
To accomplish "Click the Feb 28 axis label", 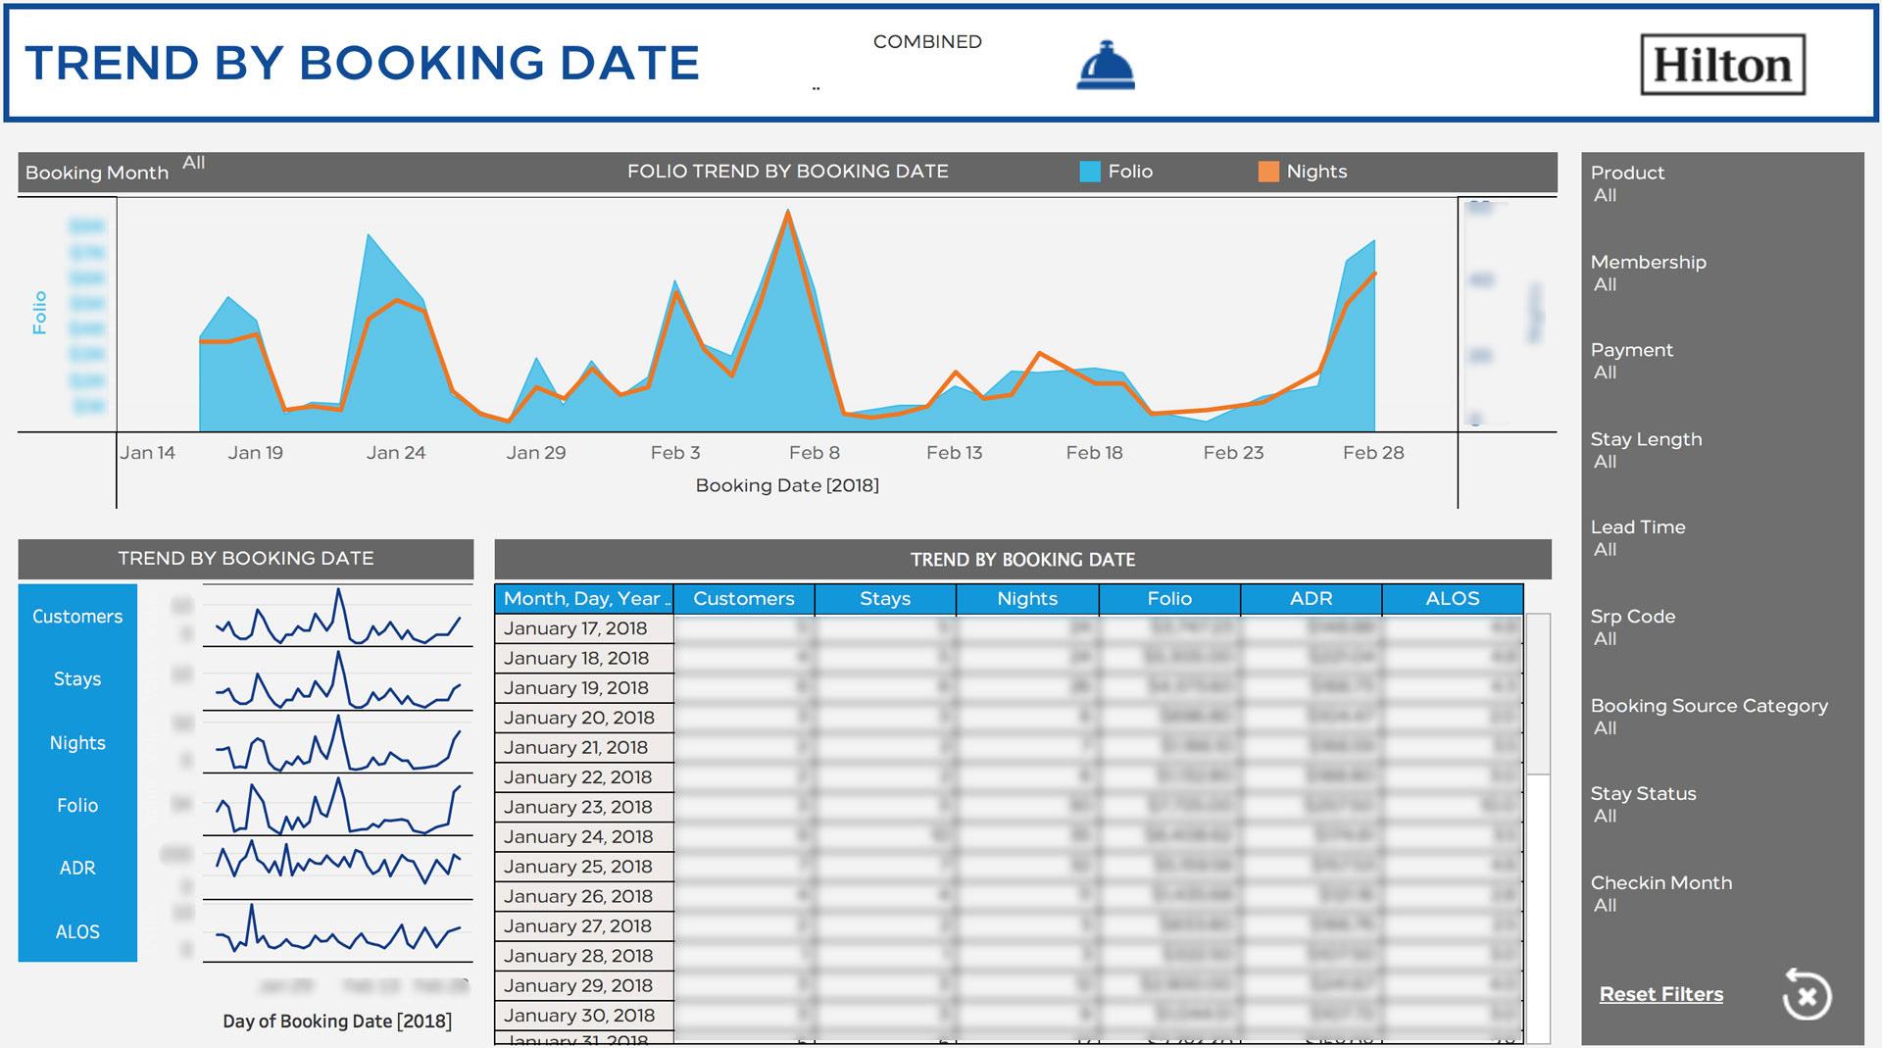I will point(1373,453).
